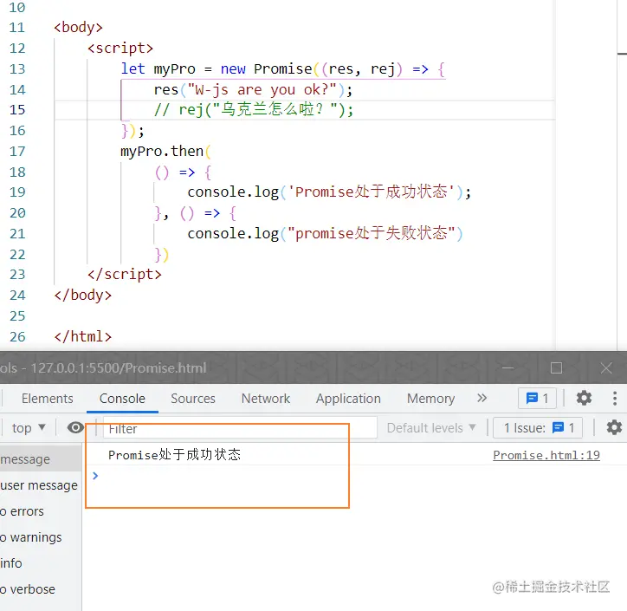
Task: Close the DevTools window
Action: click(x=606, y=368)
